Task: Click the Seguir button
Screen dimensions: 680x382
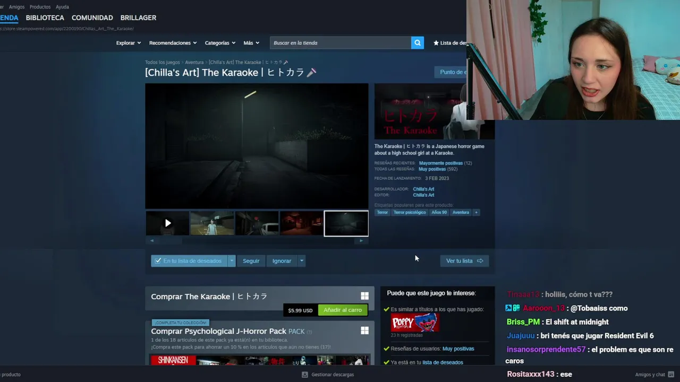Action: click(x=251, y=261)
